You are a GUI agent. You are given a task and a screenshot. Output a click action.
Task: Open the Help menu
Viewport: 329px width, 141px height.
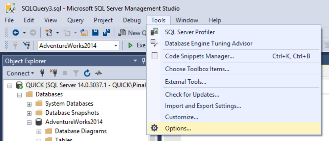(x=215, y=20)
